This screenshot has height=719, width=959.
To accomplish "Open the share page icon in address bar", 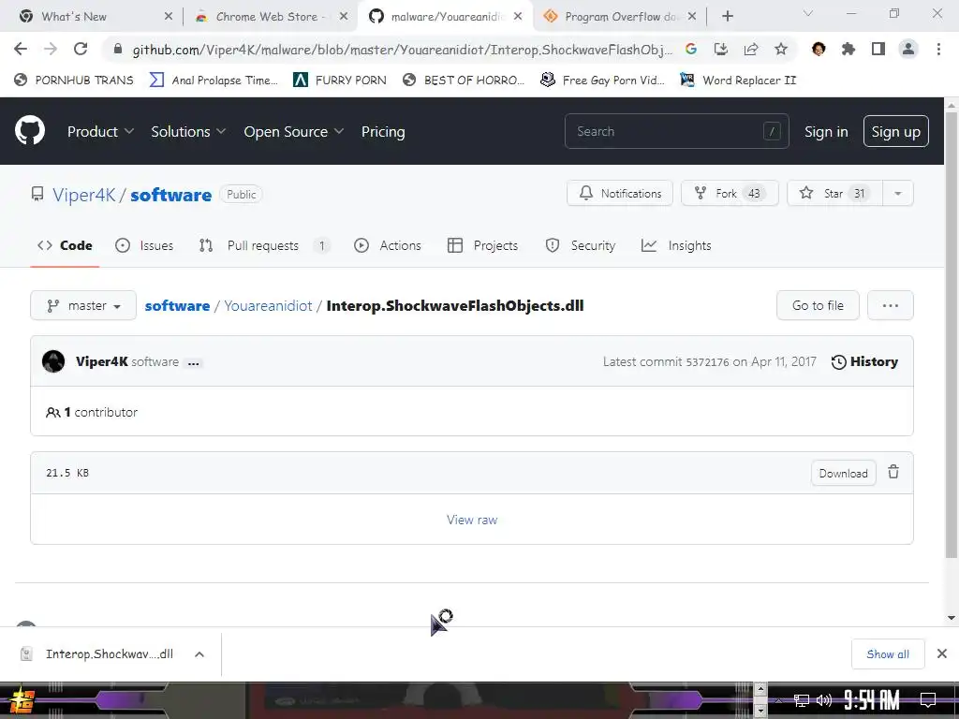I will pyautogui.click(x=750, y=49).
